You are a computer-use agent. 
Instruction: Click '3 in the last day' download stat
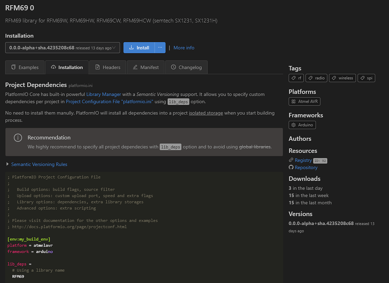(306, 188)
